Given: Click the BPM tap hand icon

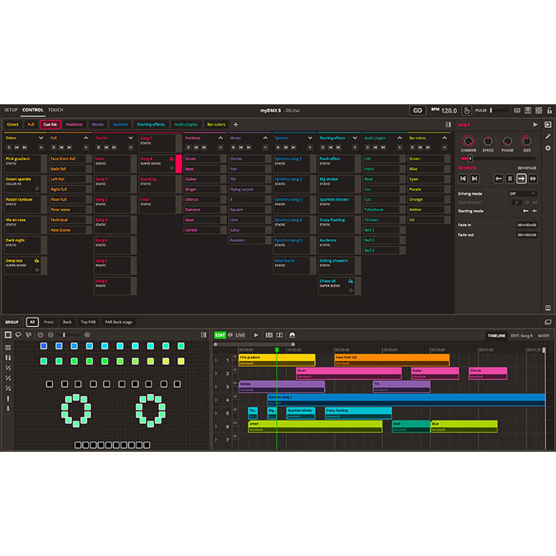Looking at the screenshot, I should (467, 110).
